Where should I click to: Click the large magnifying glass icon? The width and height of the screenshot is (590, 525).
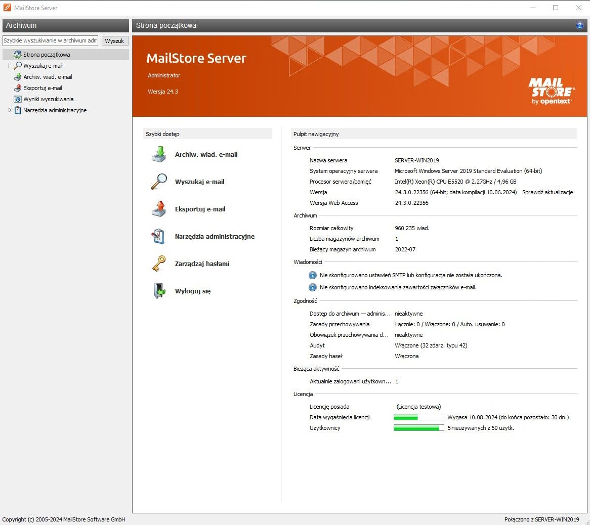(159, 182)
